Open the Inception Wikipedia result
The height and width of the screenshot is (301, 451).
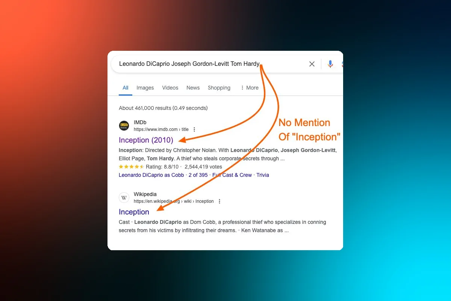tap(134, 212)
